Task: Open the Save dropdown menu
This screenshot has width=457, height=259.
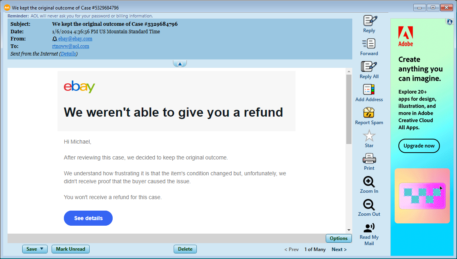Action: (35, 249)
